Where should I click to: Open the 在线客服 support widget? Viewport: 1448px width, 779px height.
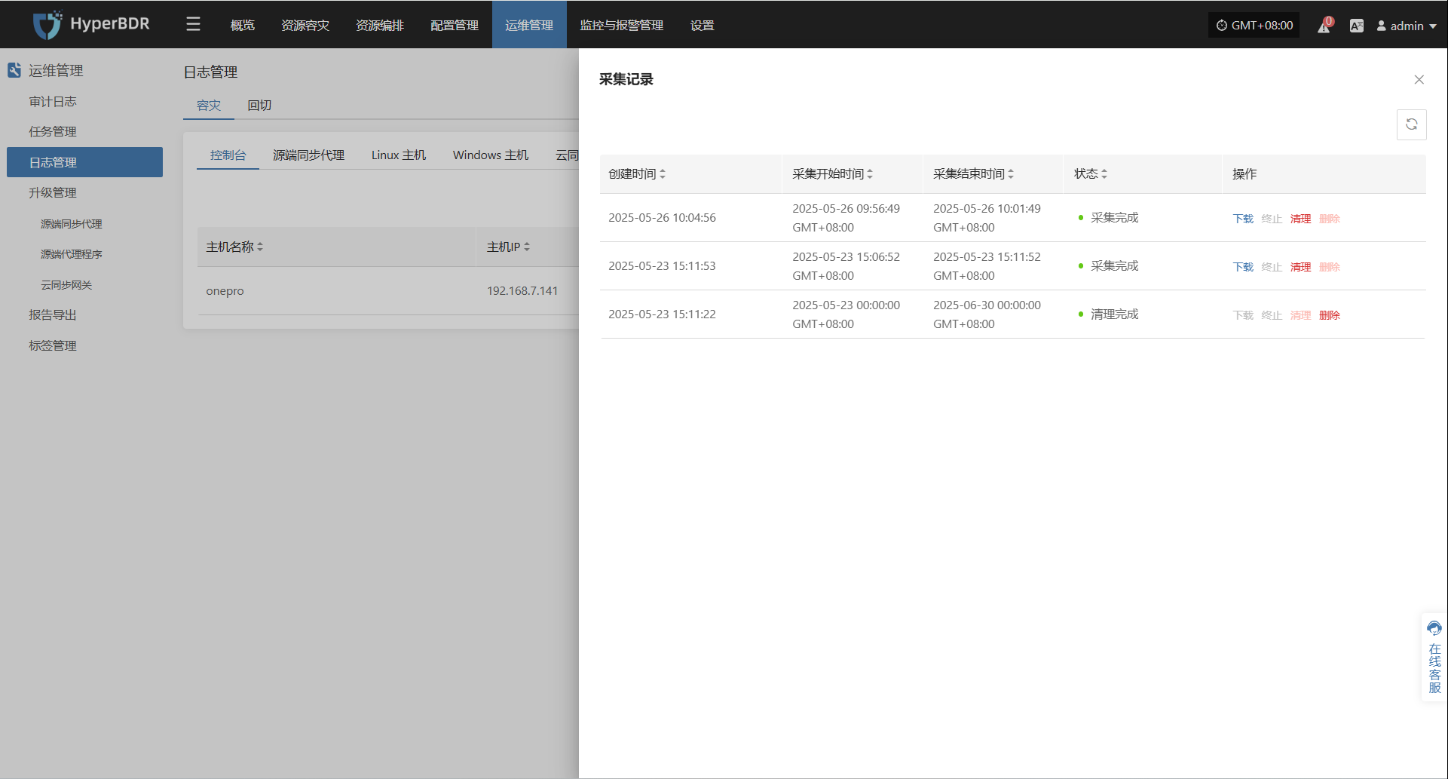click(1434, 658)
